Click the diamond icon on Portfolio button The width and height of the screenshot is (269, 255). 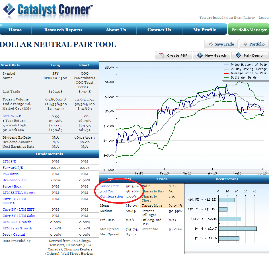(x=245, y=44)
